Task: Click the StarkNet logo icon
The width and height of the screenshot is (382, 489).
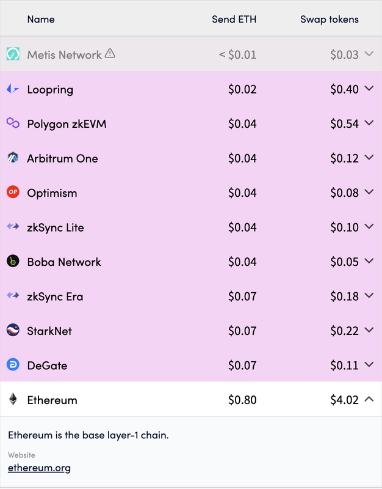Action: [x=13, y=330]
